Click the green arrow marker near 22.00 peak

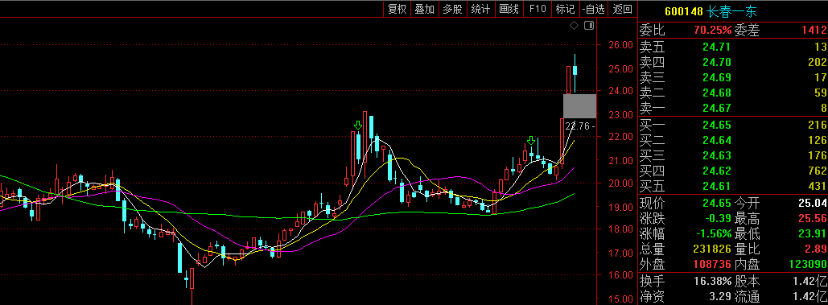[358, 125]
